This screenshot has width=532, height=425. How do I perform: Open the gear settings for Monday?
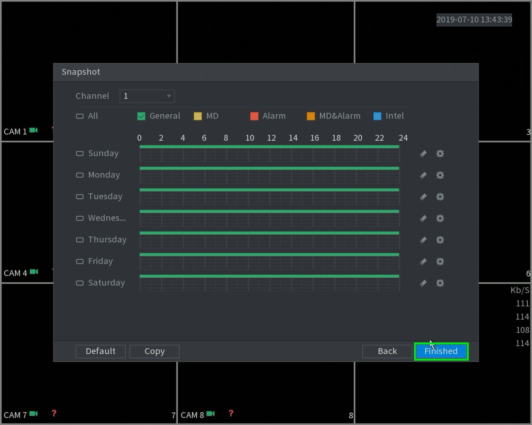click(440, 175)
